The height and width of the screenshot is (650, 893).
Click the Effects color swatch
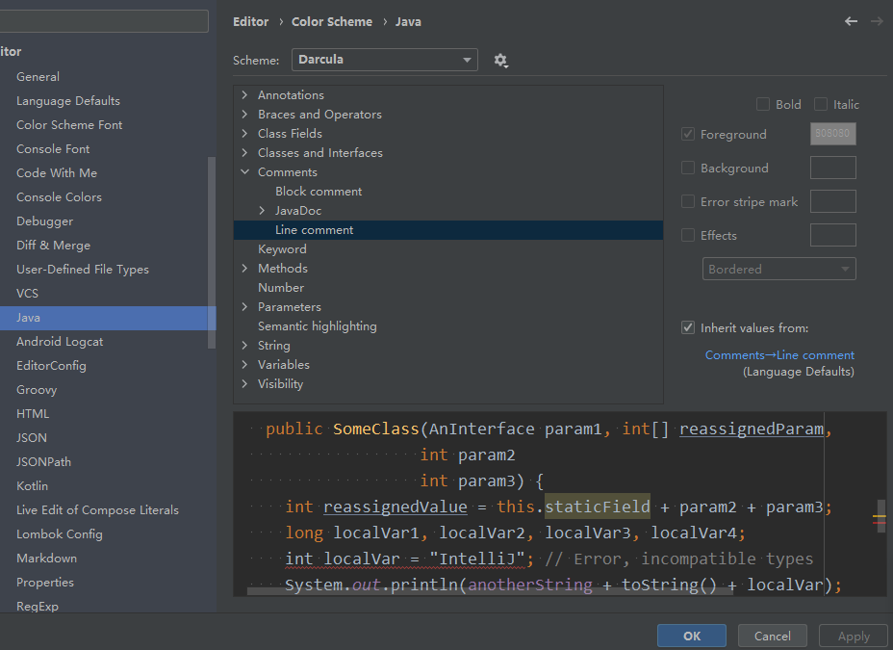pos(832,235)
